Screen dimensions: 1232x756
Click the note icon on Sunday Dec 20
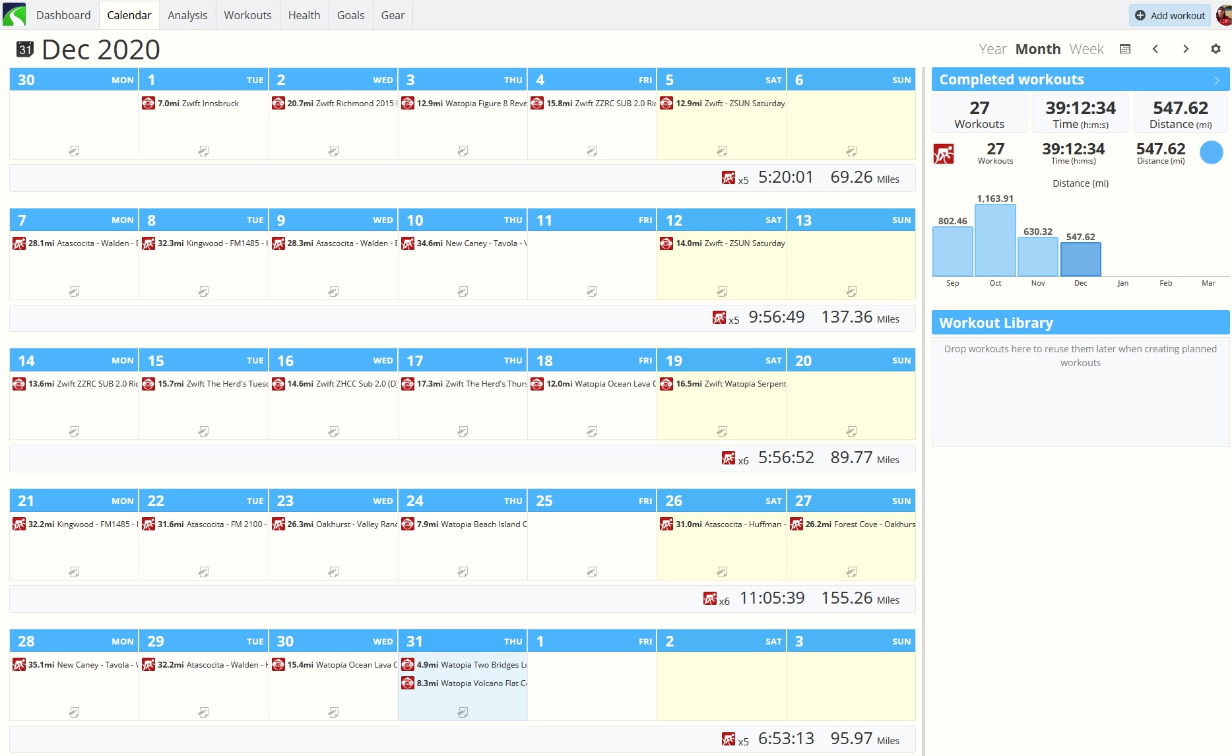coord(851,431)
